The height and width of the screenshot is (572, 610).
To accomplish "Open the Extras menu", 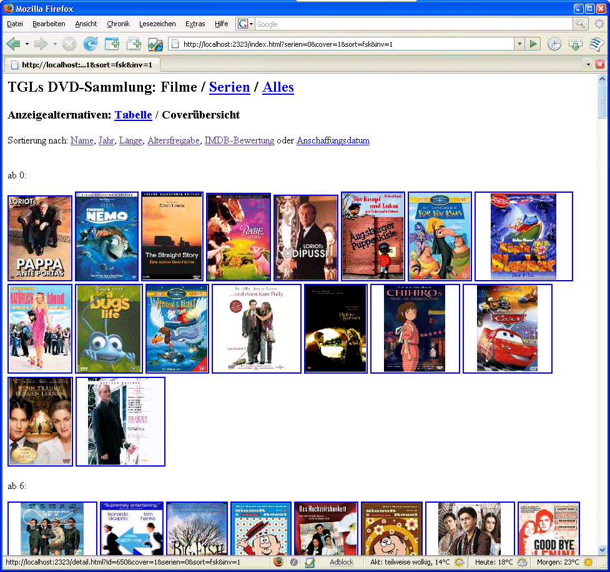I will pos(195,24).
